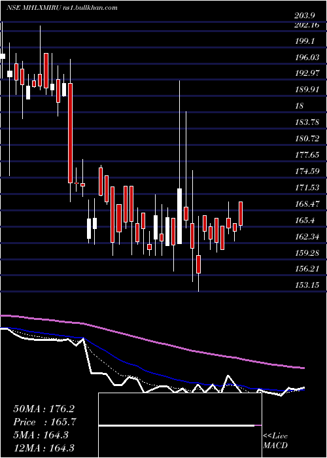
Task: Click the 189.91 price level label
Action: (x=306, y=90)
